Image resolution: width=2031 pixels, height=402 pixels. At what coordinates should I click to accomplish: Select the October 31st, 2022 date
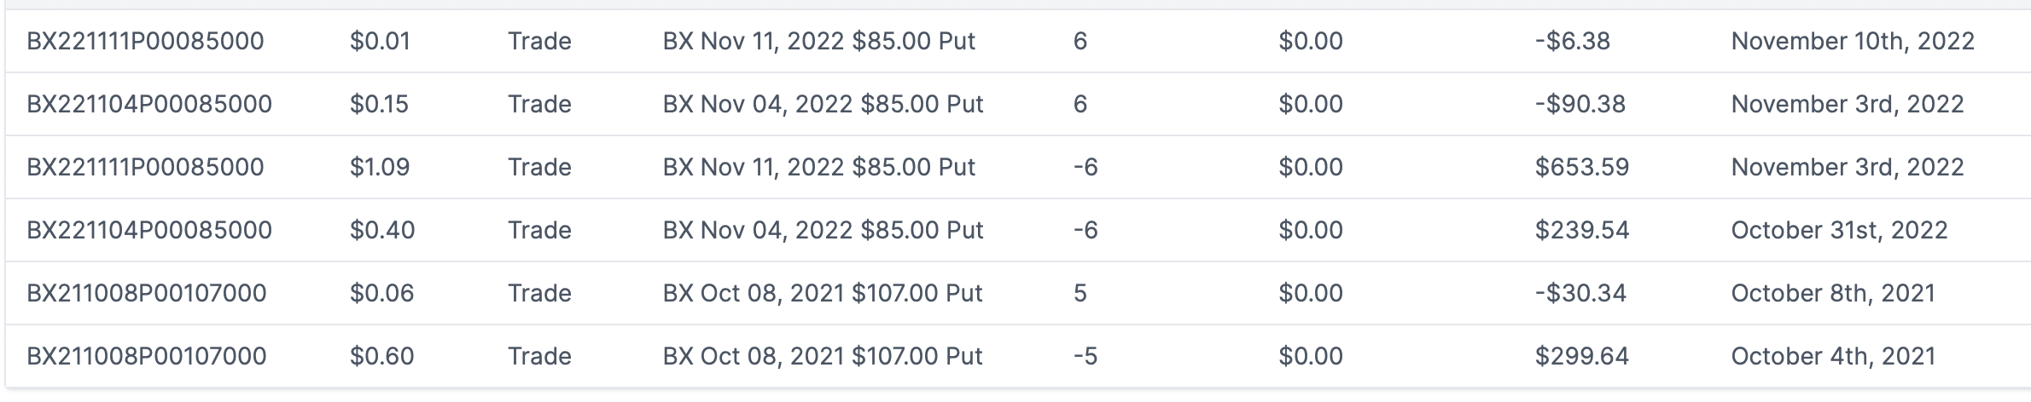click(x=1839, y=230)
